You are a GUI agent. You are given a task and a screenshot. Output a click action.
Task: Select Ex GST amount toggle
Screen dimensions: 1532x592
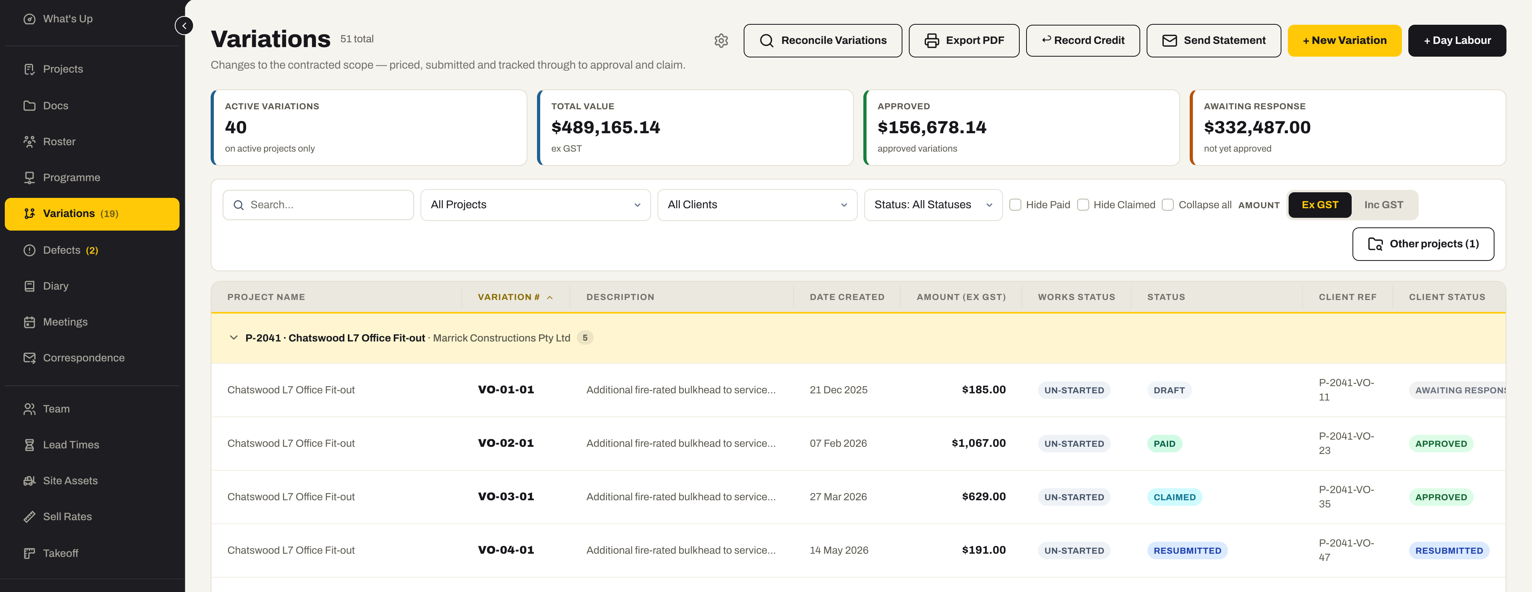coord(1320,205)
